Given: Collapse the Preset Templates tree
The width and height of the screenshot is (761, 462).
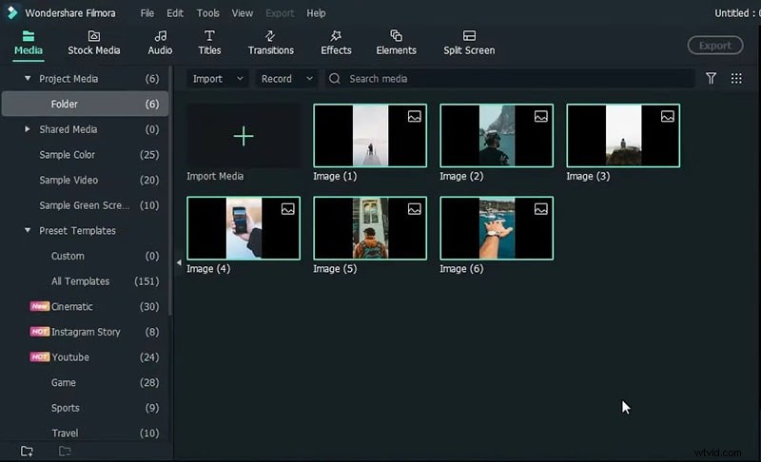Looking at the screenshot, I should 28,230.
